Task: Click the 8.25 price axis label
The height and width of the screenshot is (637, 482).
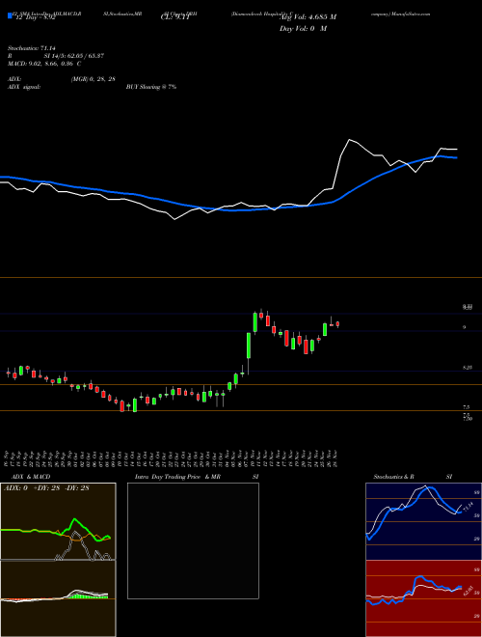Action: click(467, 368)
